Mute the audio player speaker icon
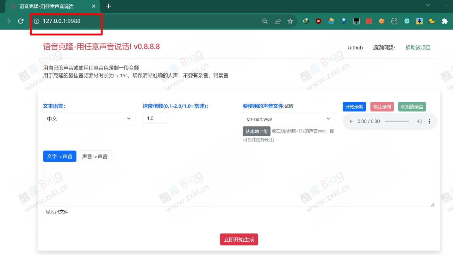The height and width of the screenshot is (255, 453). (x=419, y=121)
